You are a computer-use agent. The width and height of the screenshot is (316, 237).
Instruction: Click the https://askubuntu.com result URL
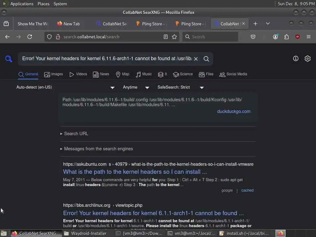point(158,164)
